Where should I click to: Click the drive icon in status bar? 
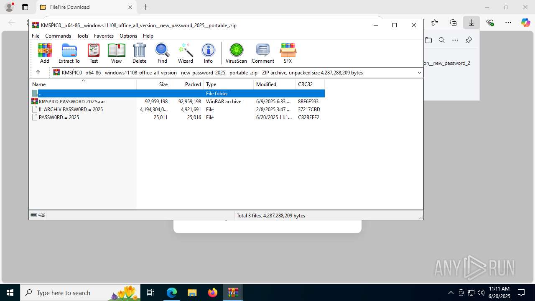click(34, 215)
